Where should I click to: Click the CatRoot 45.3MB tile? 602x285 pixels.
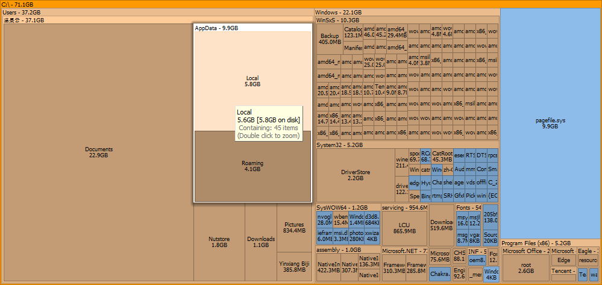tap(442, 157)
